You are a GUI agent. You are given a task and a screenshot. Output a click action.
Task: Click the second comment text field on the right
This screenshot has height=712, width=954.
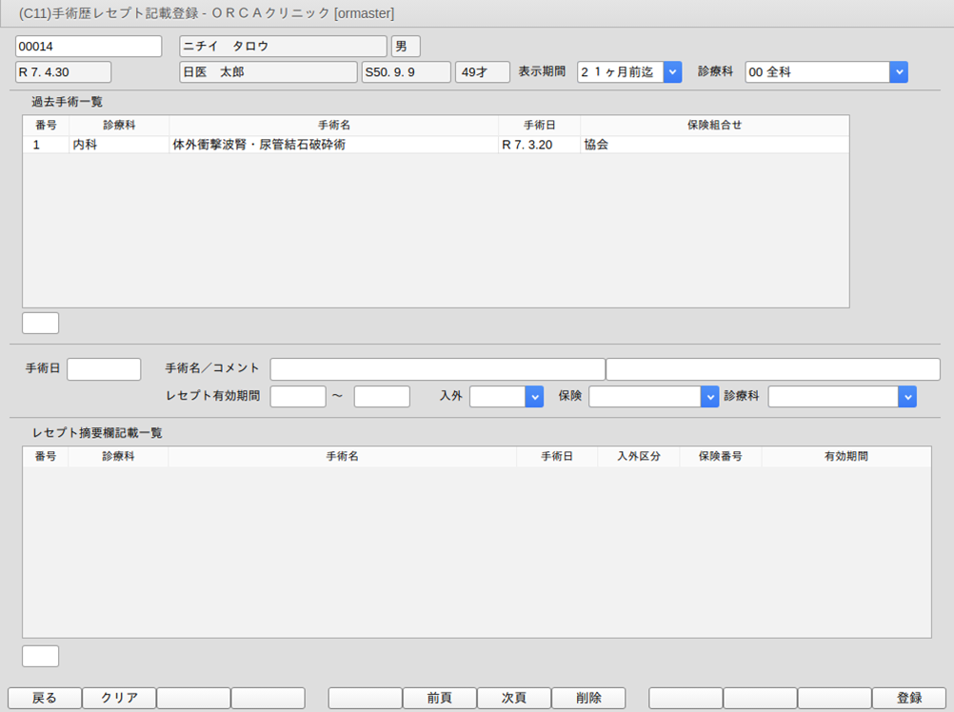pyautogui.click(x=772, y=369)
